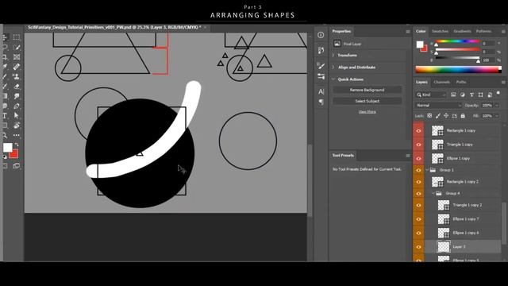The height and width of the screenshot is (286, 508).
Task: Hide the Rectangle 1 copy 2 layer
Action: pos(418,182)
